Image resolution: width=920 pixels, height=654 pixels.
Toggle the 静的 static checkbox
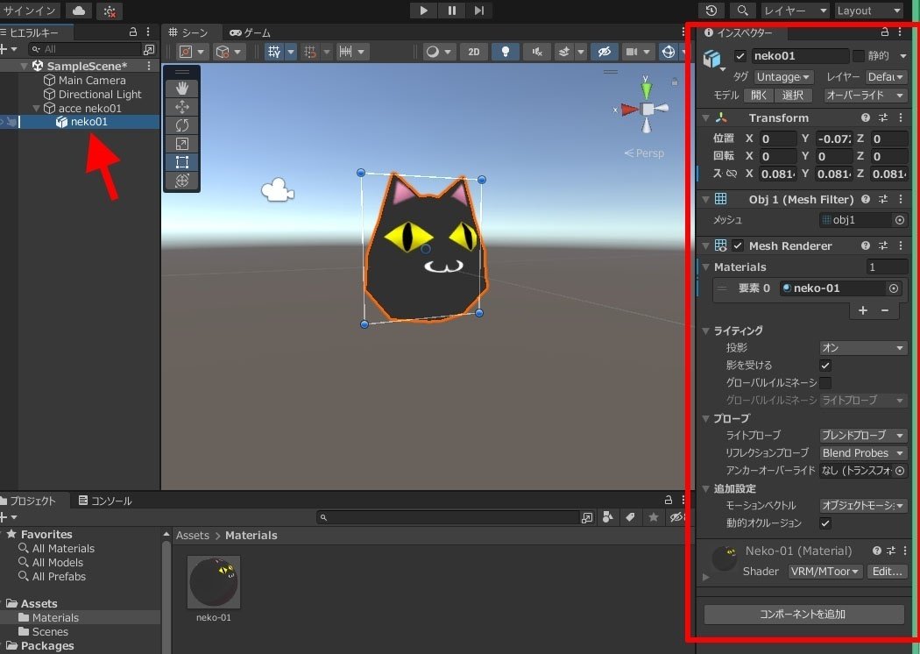coord(859,56)
